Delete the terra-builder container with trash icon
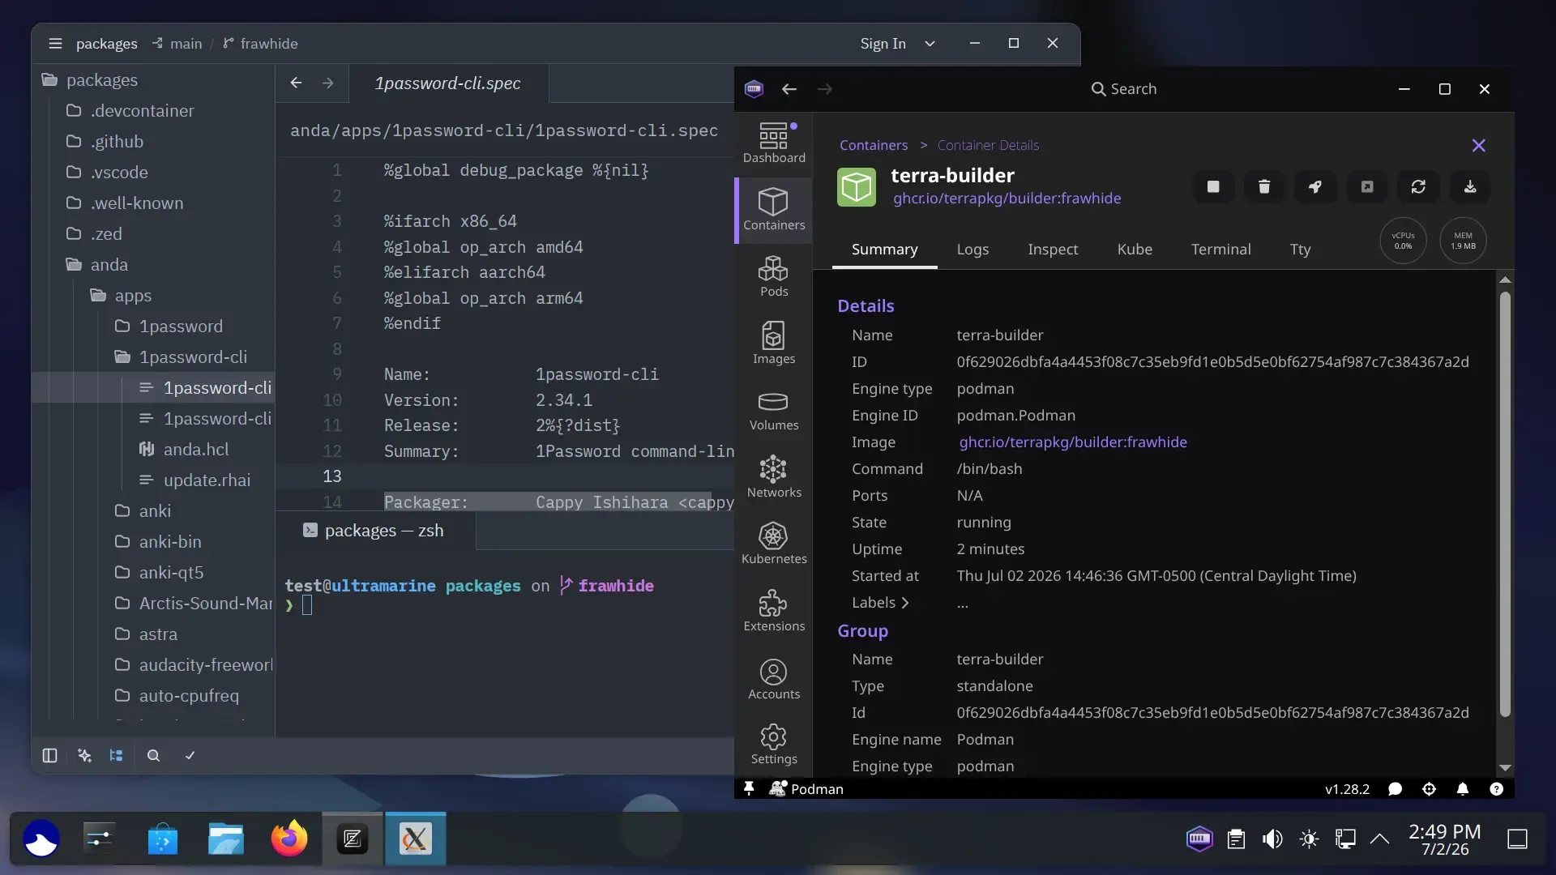1556x875 pixels. tap(1264, 187)
